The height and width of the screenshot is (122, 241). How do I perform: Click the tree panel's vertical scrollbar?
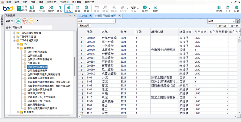point(75,66)
